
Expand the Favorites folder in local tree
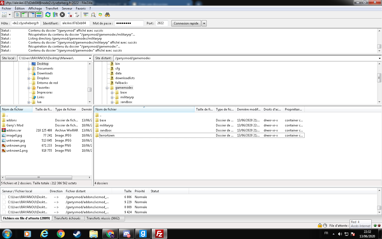[x=29, y=88]
